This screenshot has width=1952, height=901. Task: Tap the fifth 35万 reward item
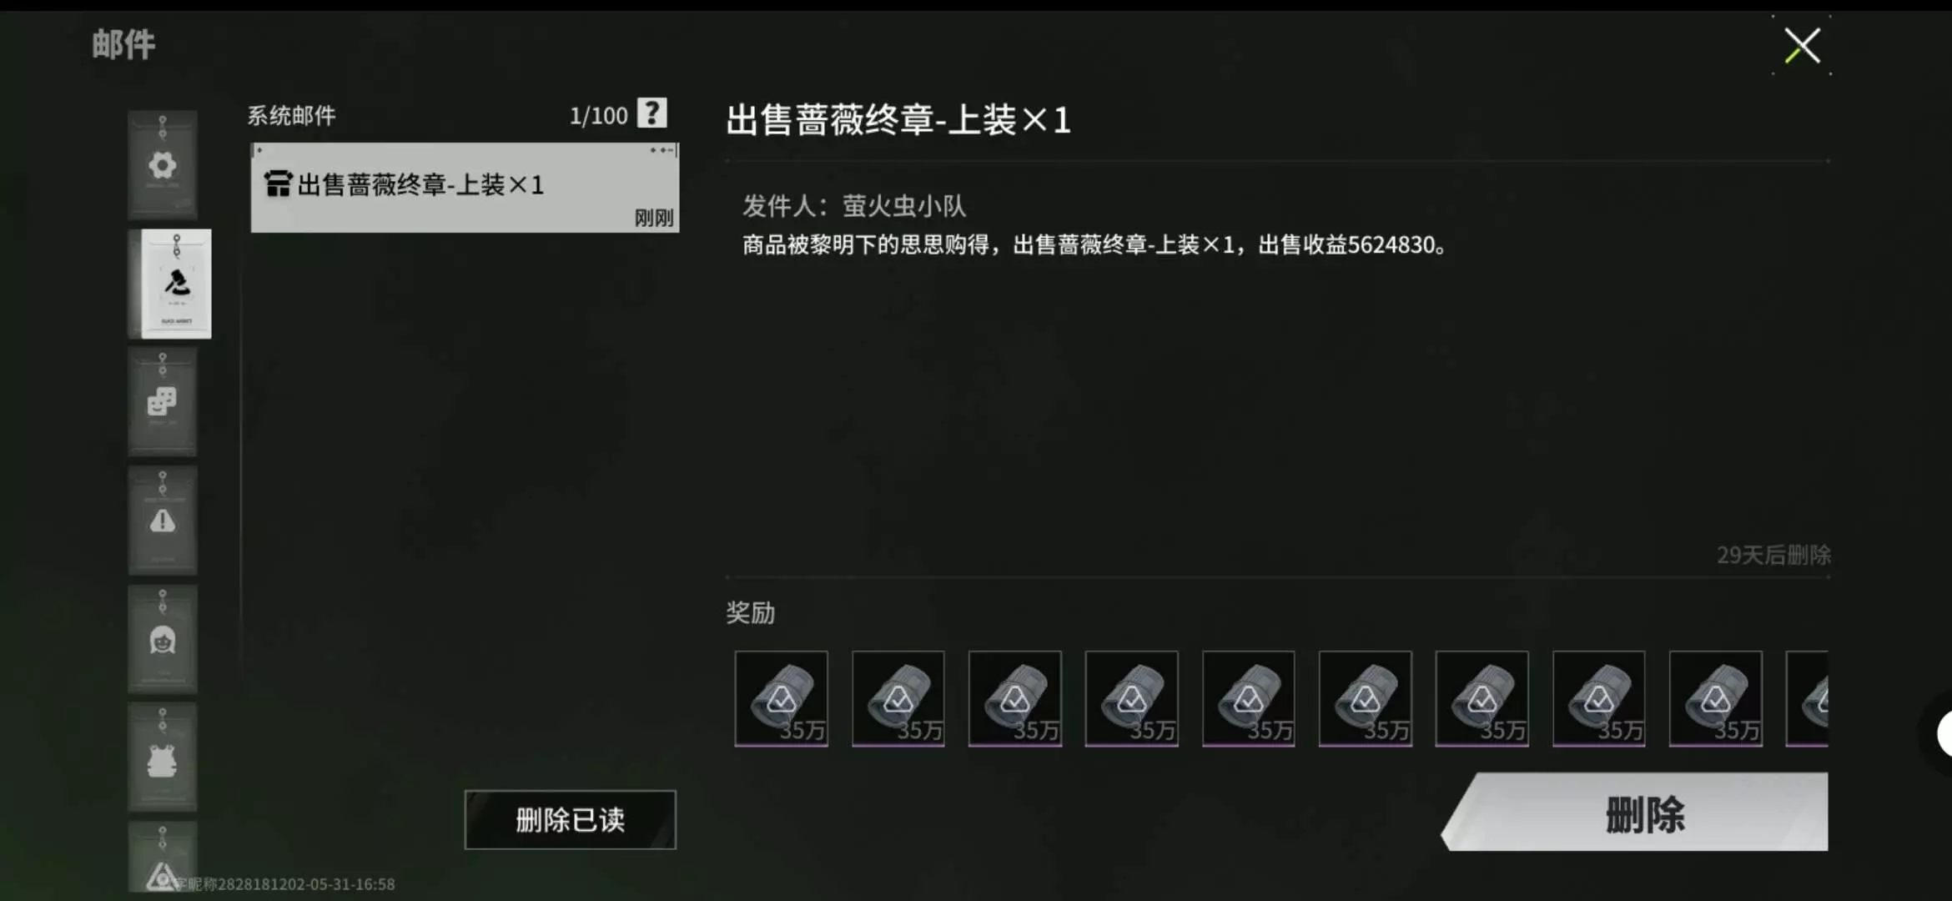click(x=1249, y=699)
